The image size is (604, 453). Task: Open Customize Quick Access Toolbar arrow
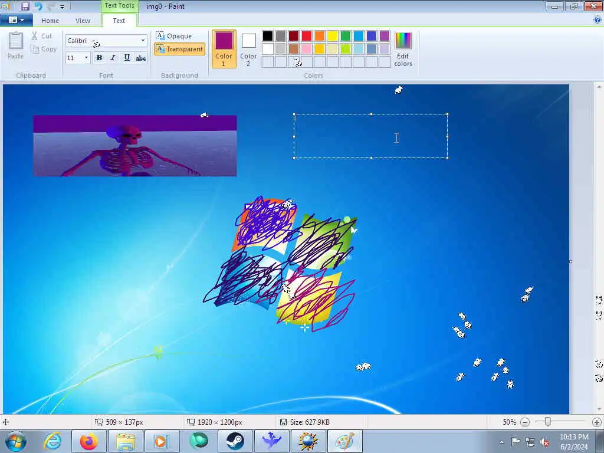point(63,6)
